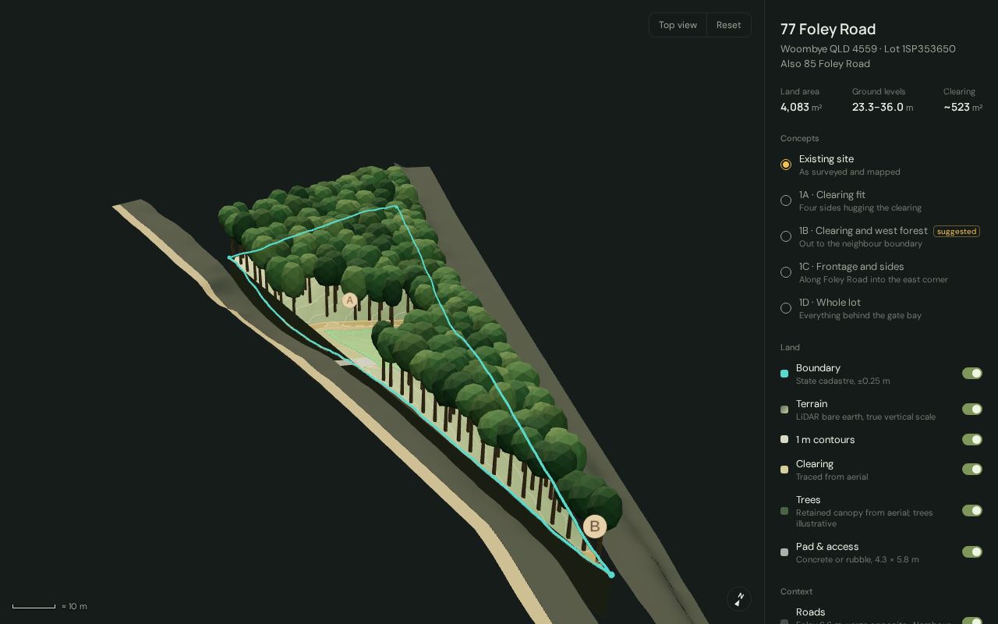The width and height of the screenshot is (998, 624).
Task: Click the Land area value 4,083 m²
Action: (x=801, y=108)
